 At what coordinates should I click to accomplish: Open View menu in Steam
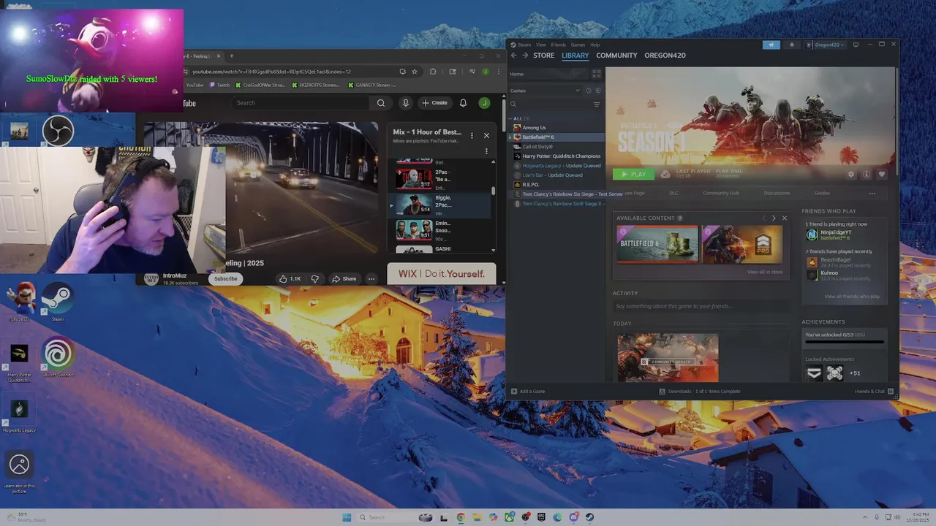pyautogui.click(x=541, y=45)
